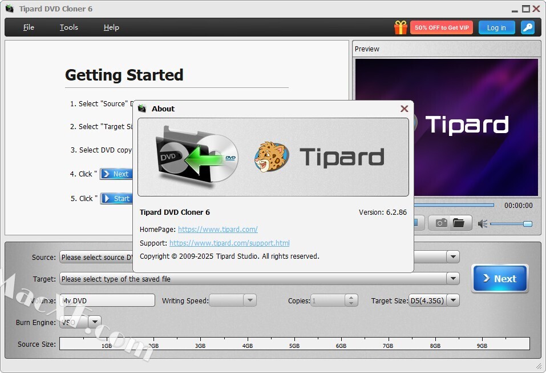Click the preview playback progress bar
The height and width of the screenshot is (373, 546).
(454, 205)
